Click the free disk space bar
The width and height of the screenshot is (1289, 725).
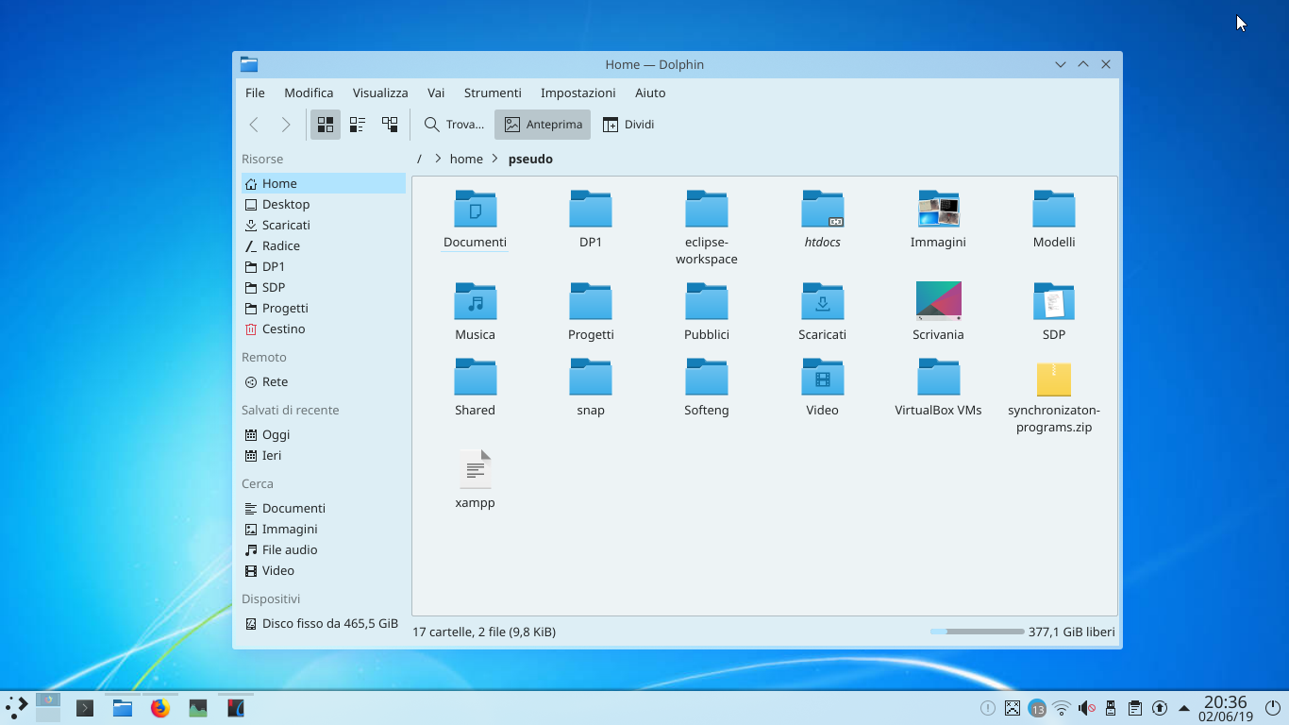tap(977, 632)
